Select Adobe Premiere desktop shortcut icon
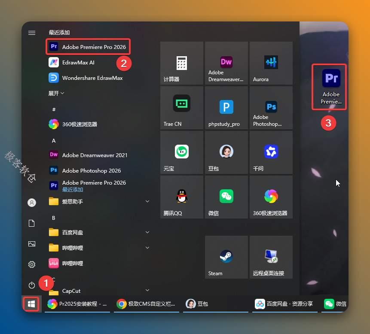The width and height of the screenshot is (370, 334). [331, 87]
